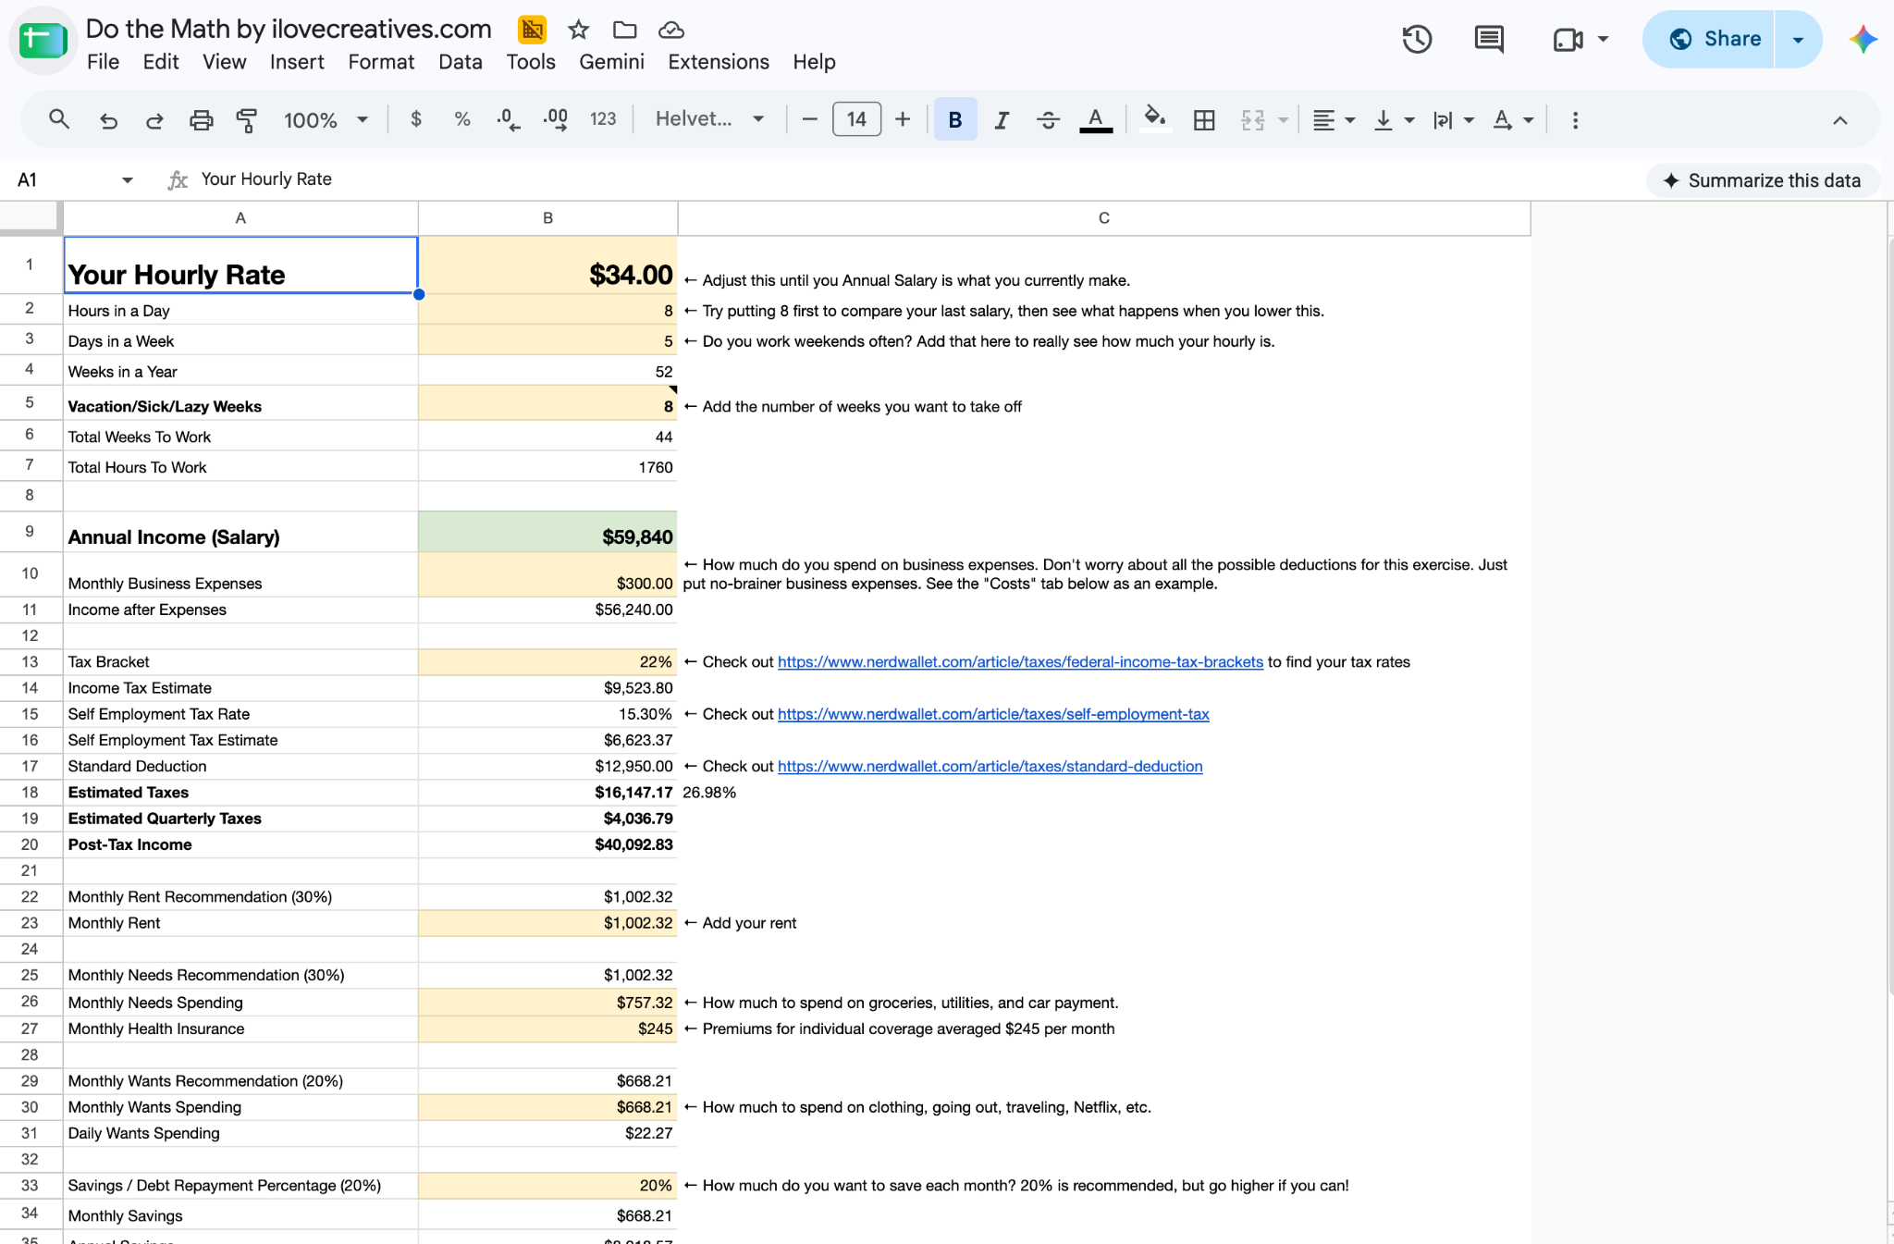Decrease decimal places
Screen dimensions: 1894x1244
[x=508, y=119]
